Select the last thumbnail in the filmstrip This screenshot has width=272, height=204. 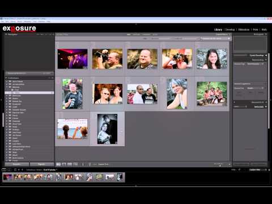[120, 177]
